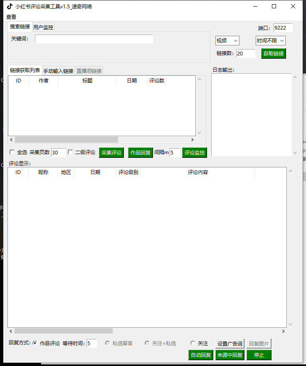Screen dimensions: 306x366
Task: Click down scroll arrow of comments table
Action: [x=290, y=324]
